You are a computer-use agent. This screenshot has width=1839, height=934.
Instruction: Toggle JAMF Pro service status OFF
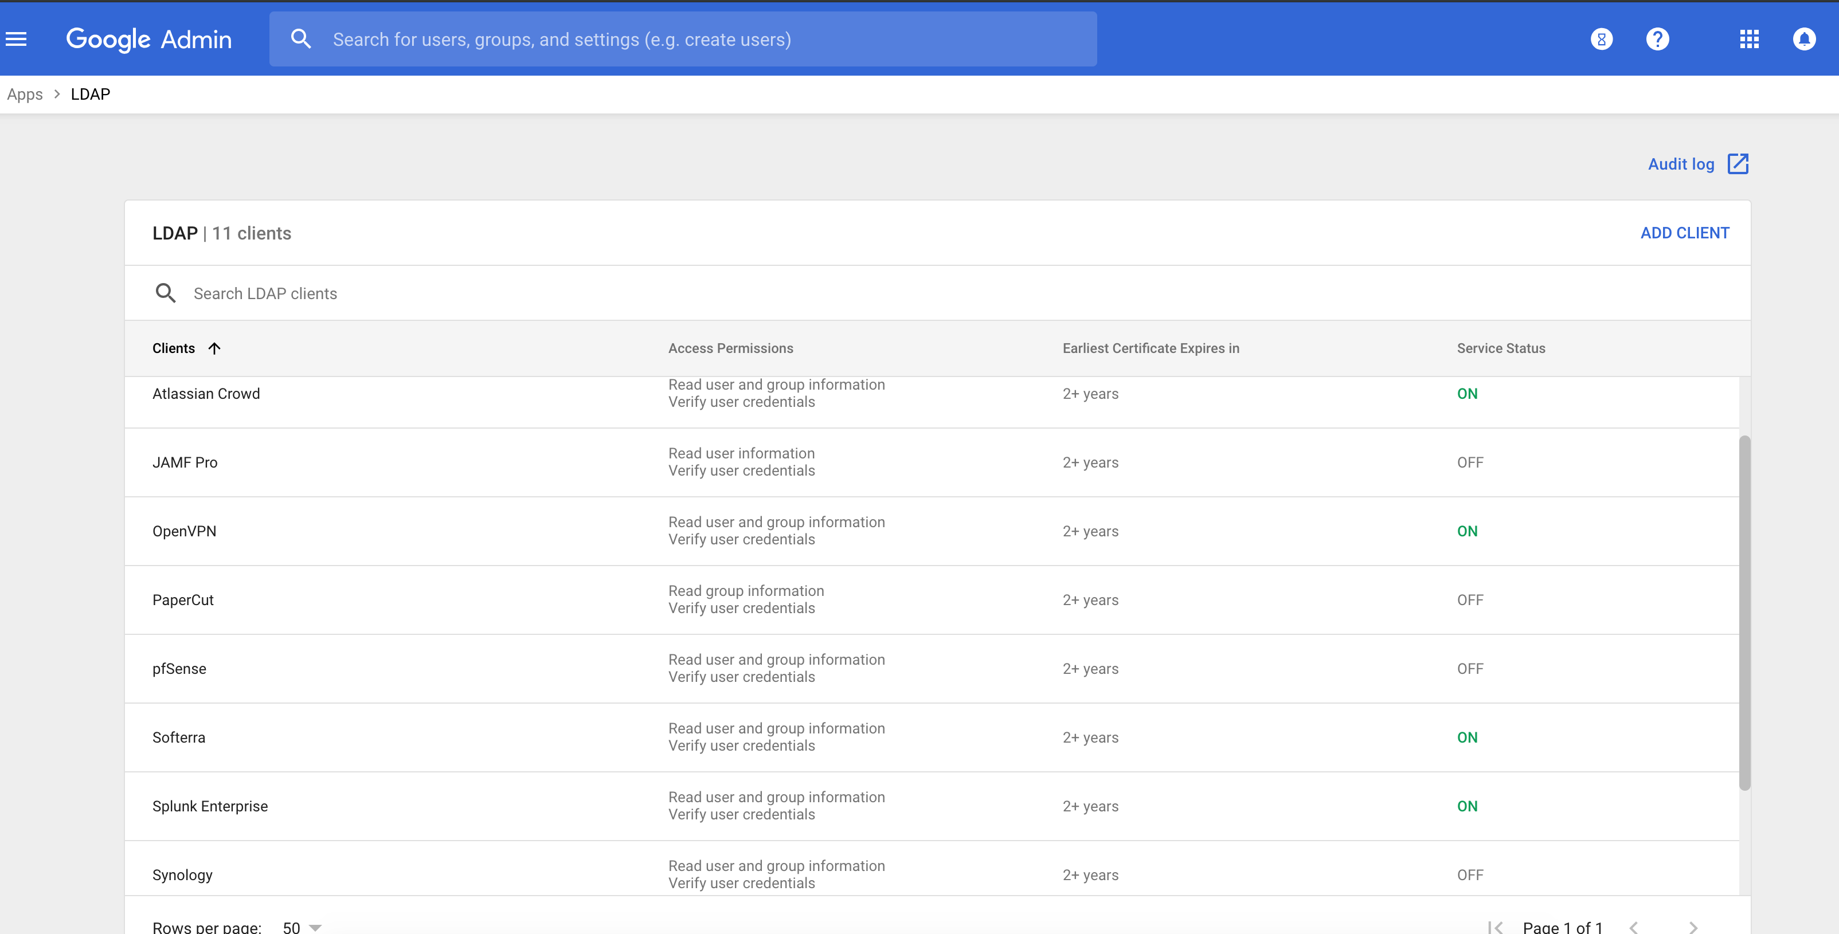pyautogui.click(x=1470, y=462)
